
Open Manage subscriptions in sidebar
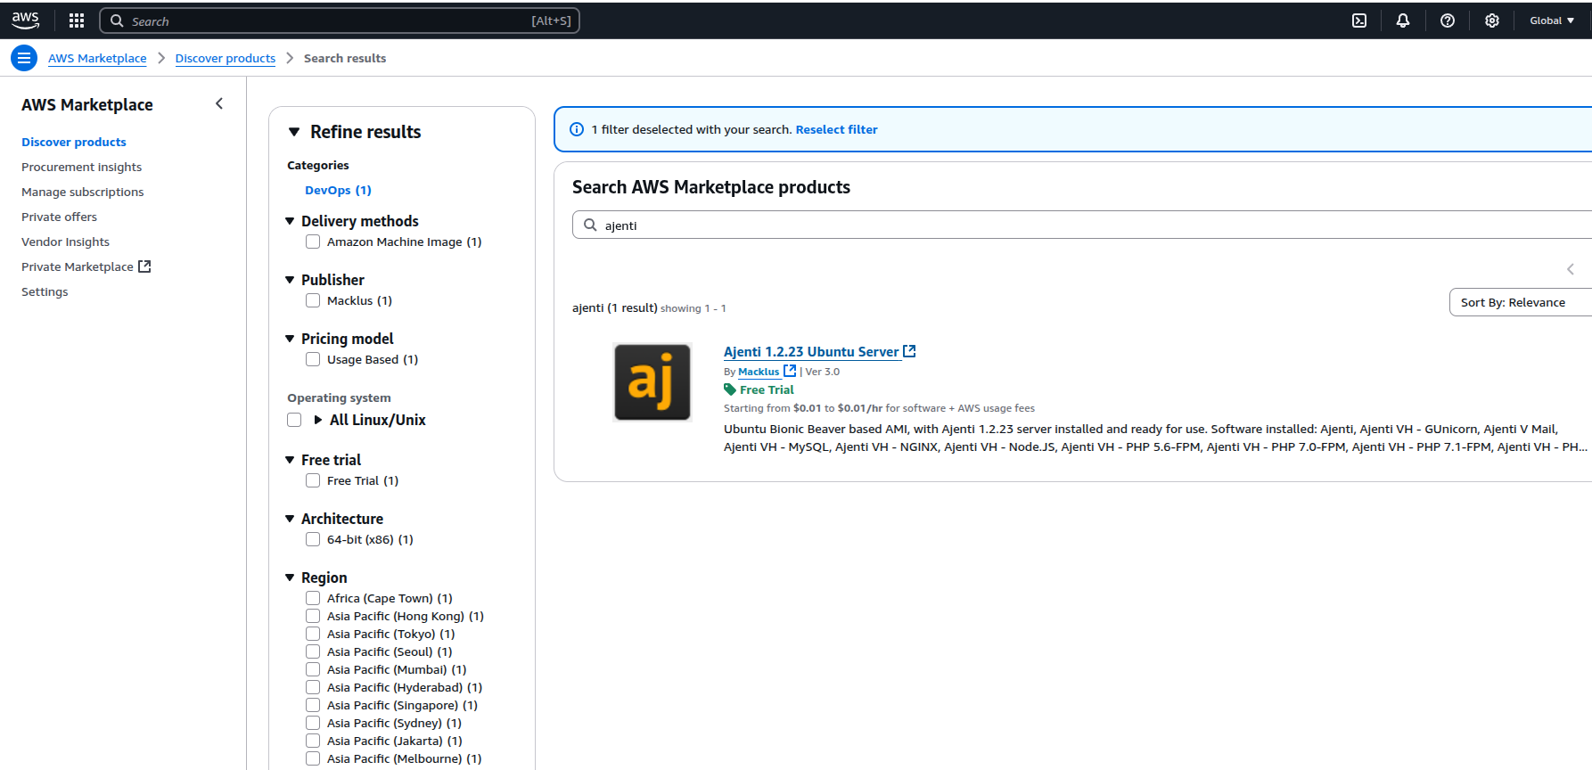pyautogui.click(x=83, y=192)
